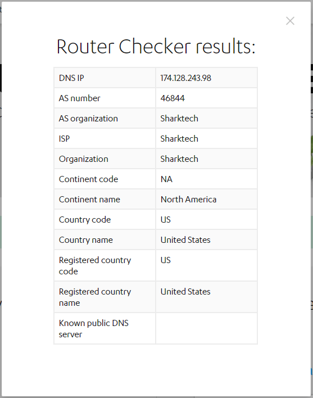
Task: Click the DNS IP label cell
Action: (x=105, y=78)
